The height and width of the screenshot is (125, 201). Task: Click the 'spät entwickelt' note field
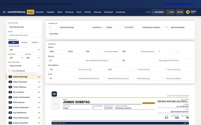181,27
